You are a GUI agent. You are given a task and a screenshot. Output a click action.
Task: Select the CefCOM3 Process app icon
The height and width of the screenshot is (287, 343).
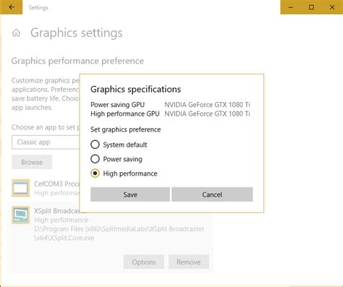(21, 188)
